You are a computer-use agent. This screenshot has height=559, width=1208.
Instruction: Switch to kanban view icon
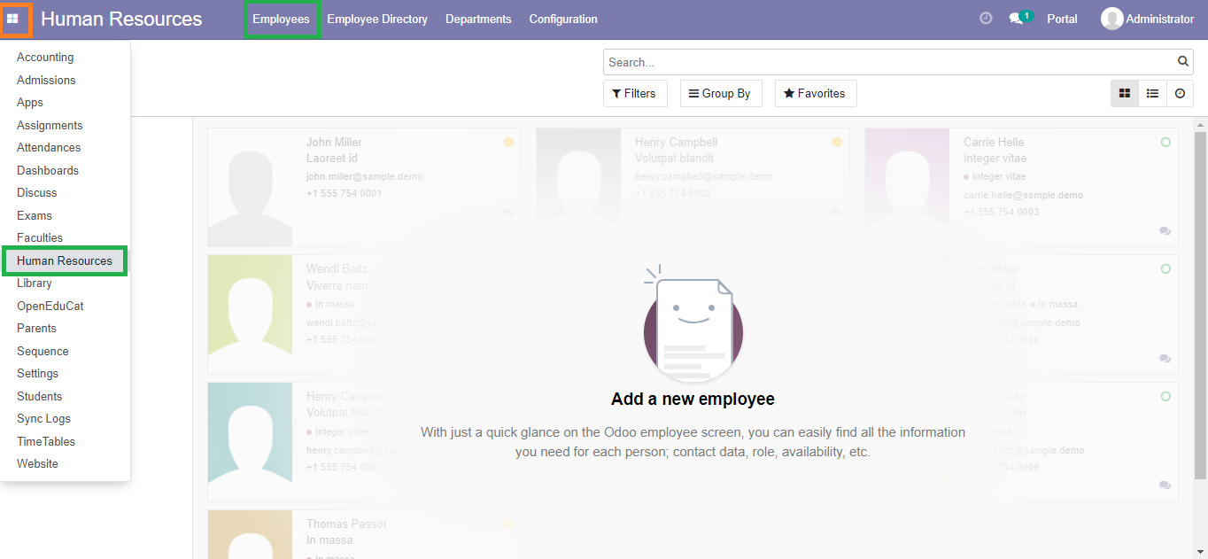[1125, 93]
